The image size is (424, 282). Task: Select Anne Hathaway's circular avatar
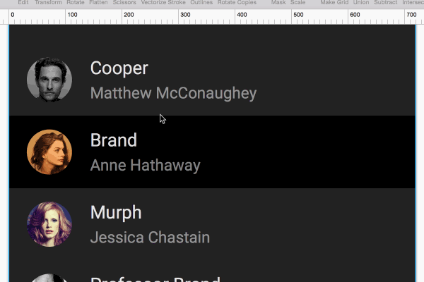point(49,152)
